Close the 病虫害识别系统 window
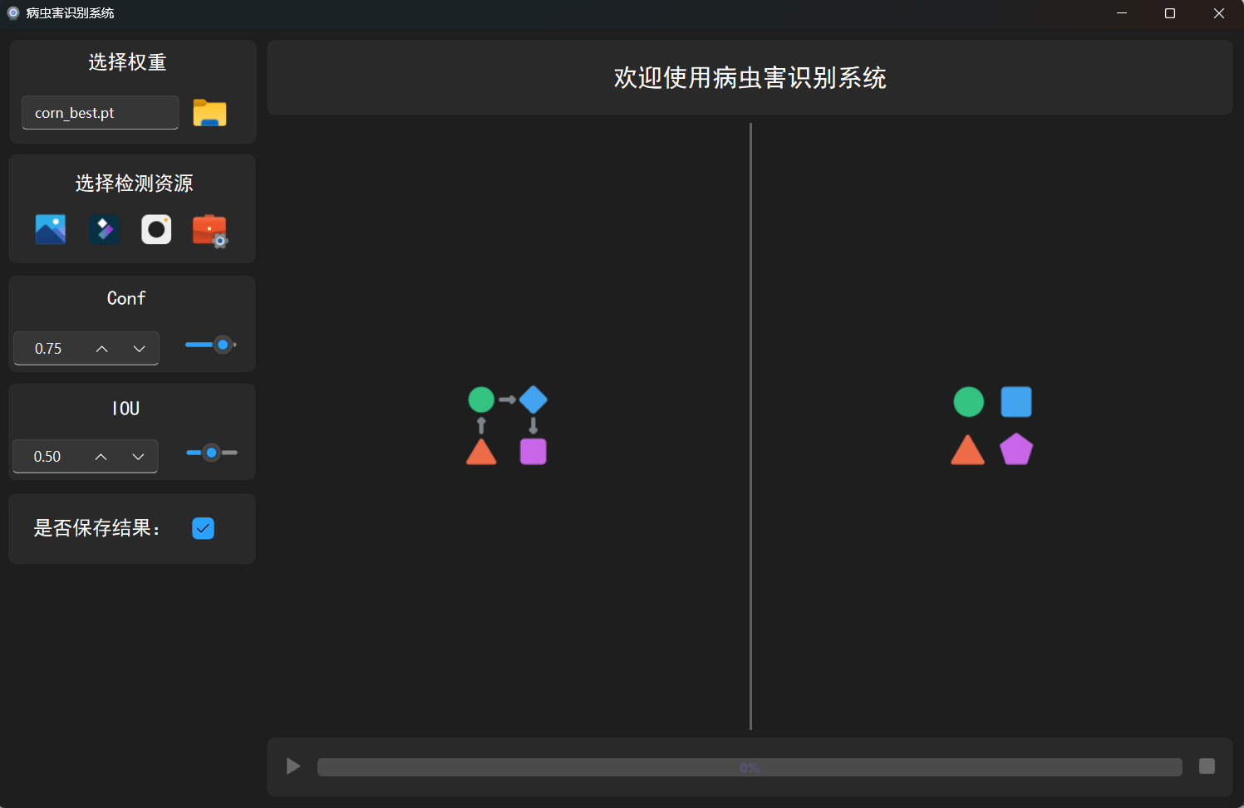 pos(1219,13)
